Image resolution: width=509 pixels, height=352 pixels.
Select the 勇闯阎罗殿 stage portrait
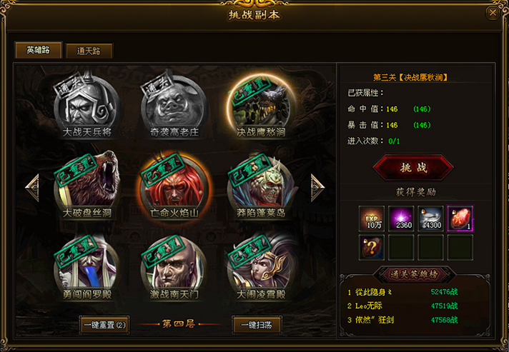pyautogui.click(x=87, y=266)
